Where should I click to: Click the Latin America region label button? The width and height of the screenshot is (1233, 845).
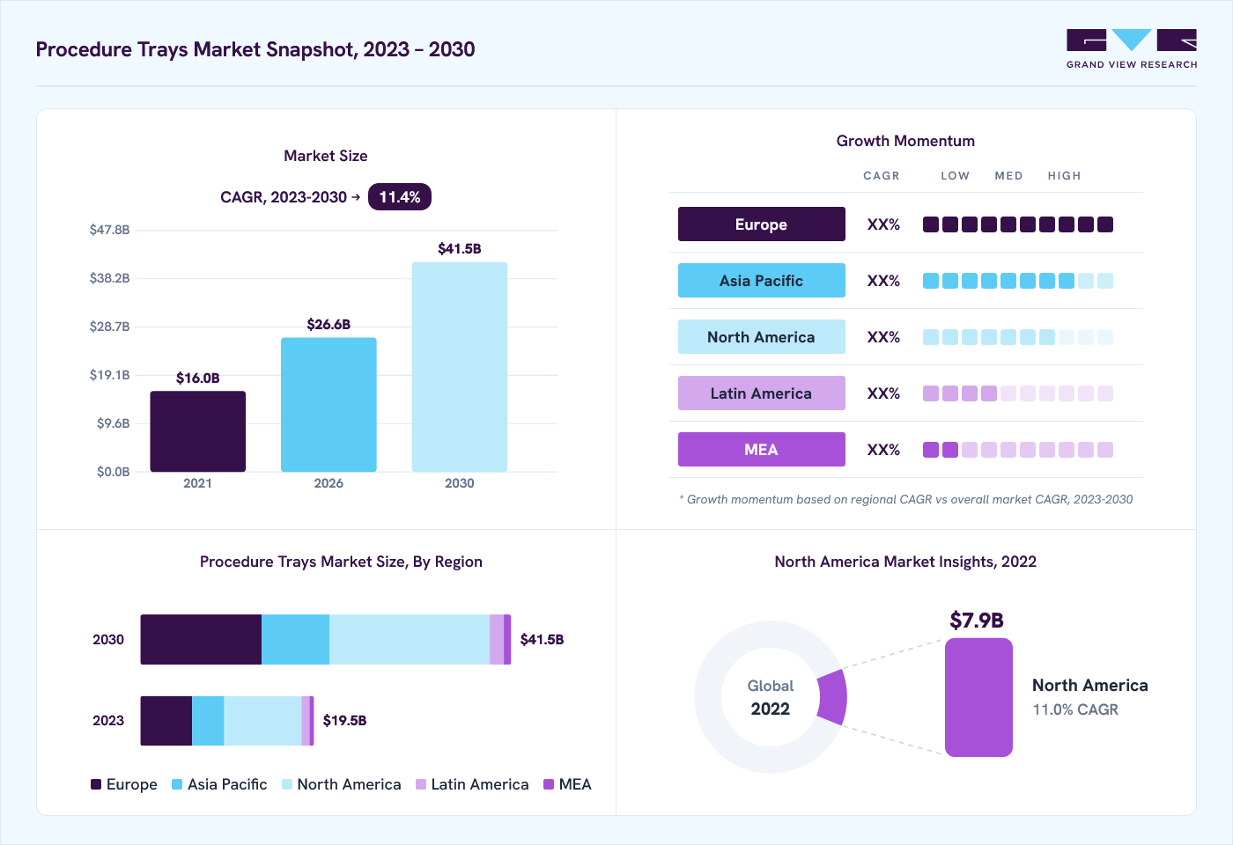click(762, 393)
